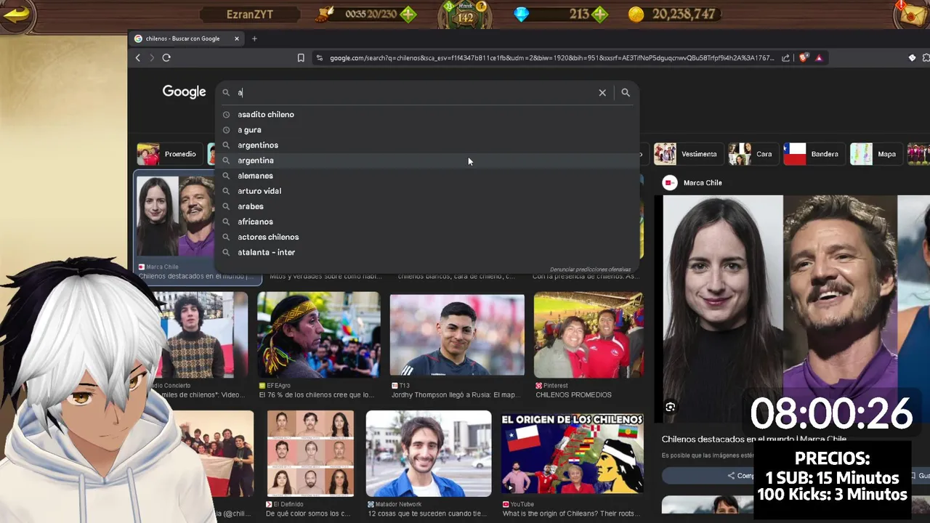
Task: Go back with browser back arrow
Action: [x=137, y=58]
